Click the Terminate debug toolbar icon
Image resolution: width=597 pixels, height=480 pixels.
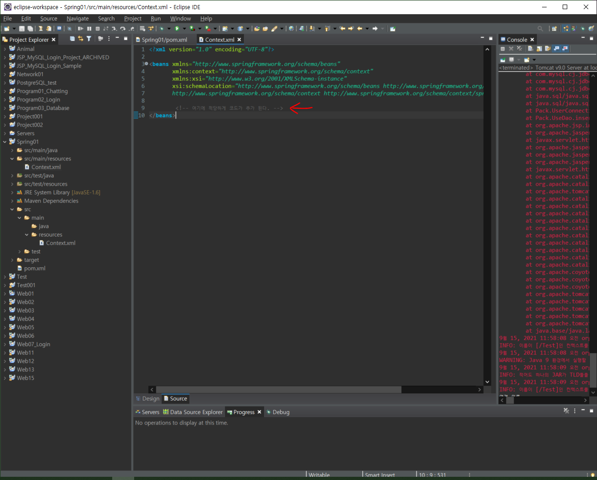(x=98, y=28)
